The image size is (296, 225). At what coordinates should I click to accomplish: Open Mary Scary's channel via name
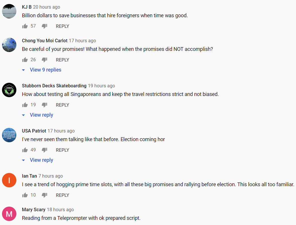click(34, 209)
